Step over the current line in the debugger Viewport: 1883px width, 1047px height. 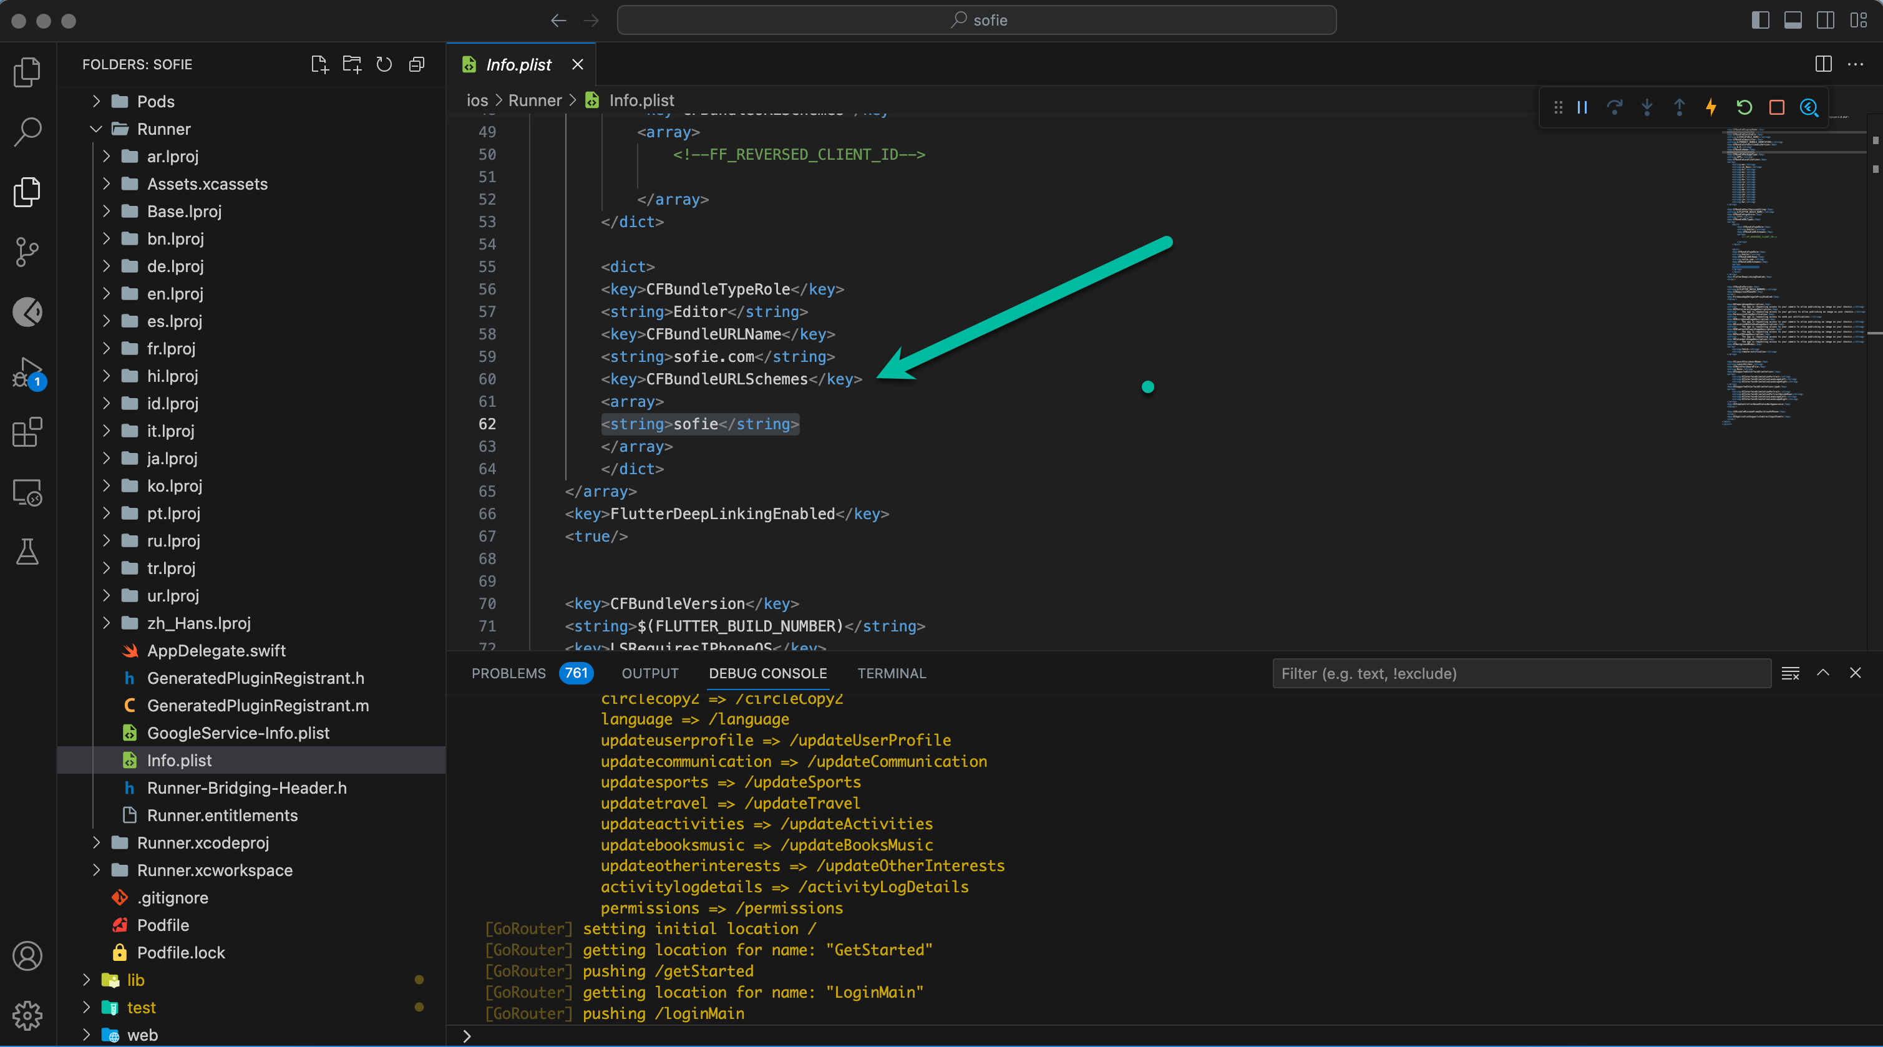click(x=1615, y=107)
